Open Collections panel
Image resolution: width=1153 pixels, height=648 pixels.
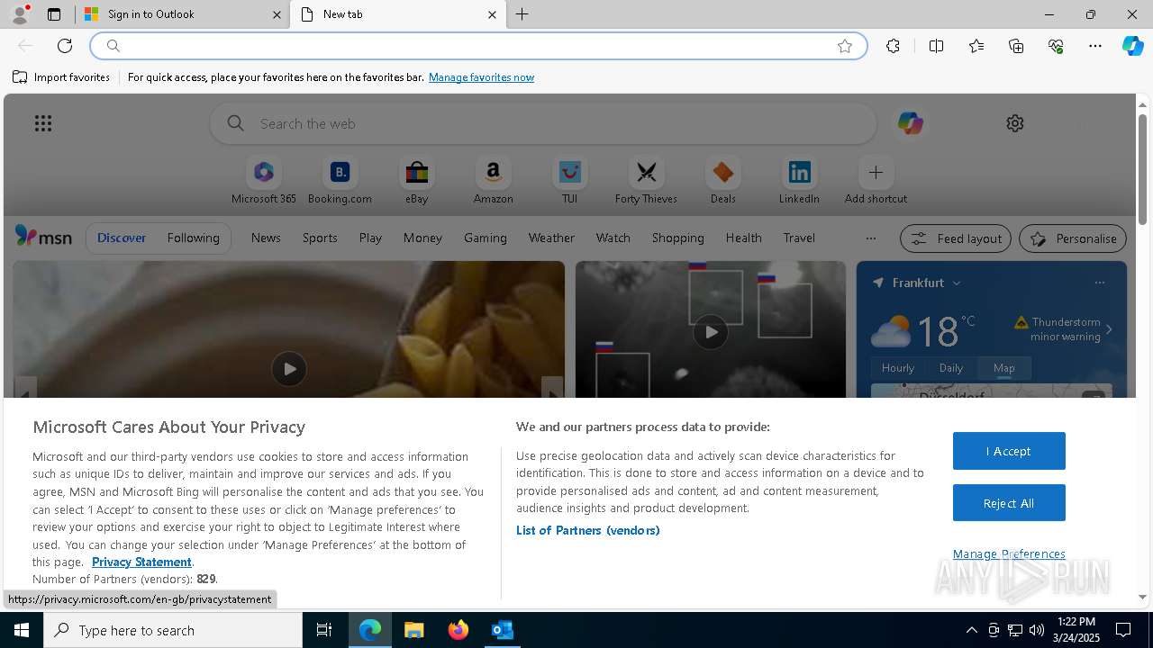point(1016,46)
